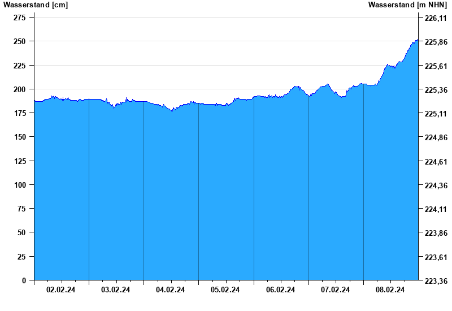Click the 225,86 value on right axis

click(x=436, y=42)
